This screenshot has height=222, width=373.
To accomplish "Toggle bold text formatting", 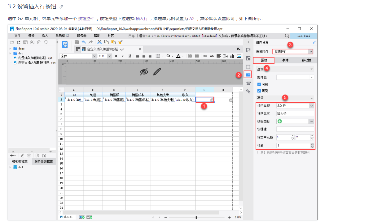I will click(116, 56).
